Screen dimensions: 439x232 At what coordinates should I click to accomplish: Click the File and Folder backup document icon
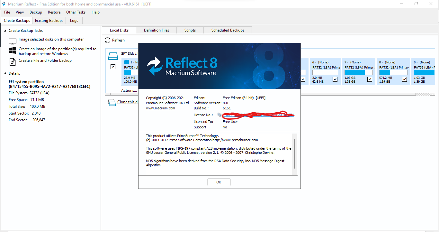tap(13, 62)
